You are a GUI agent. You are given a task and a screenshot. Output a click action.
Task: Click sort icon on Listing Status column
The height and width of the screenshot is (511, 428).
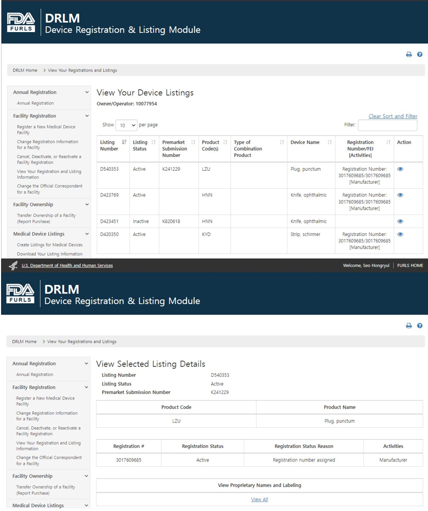point(154,142)
